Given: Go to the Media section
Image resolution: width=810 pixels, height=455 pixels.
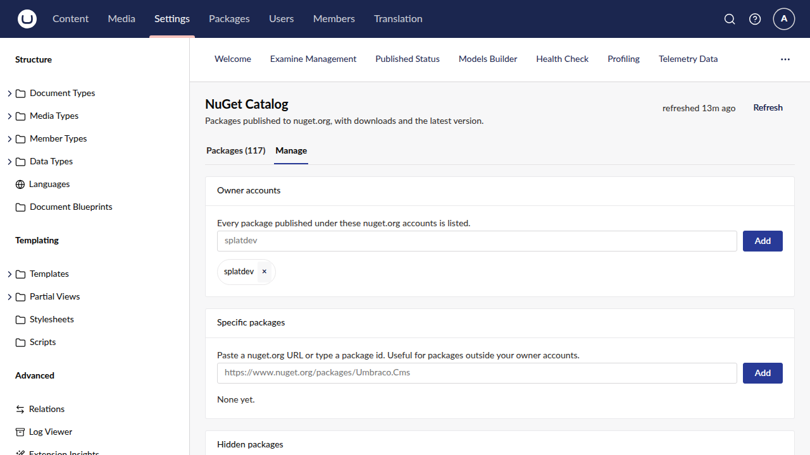Looking at the screenshot, I should (121, 19).
